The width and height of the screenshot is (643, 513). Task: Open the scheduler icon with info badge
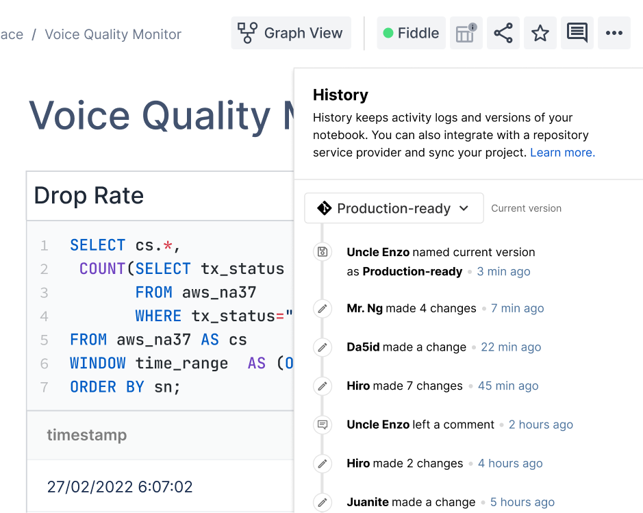tap(466, 33)
